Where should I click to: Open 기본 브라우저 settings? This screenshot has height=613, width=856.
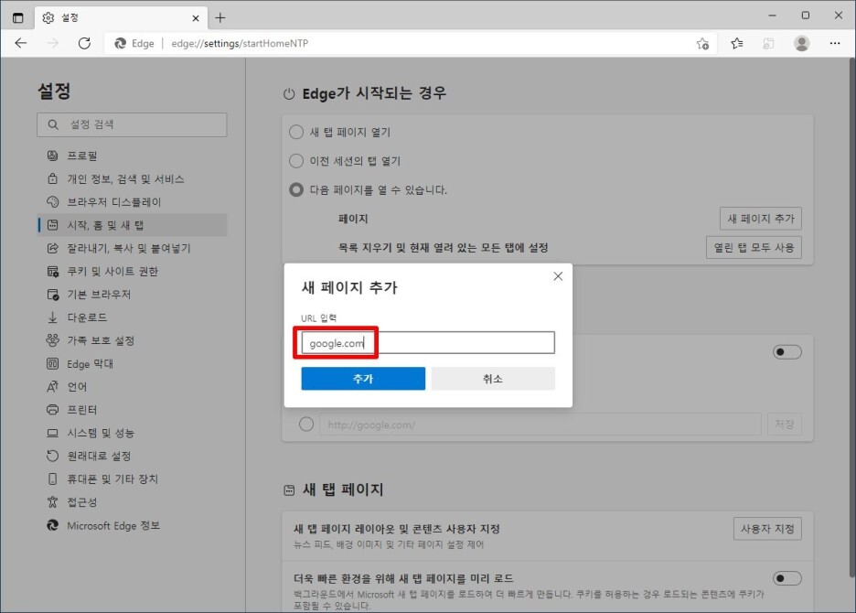(132, 295)
